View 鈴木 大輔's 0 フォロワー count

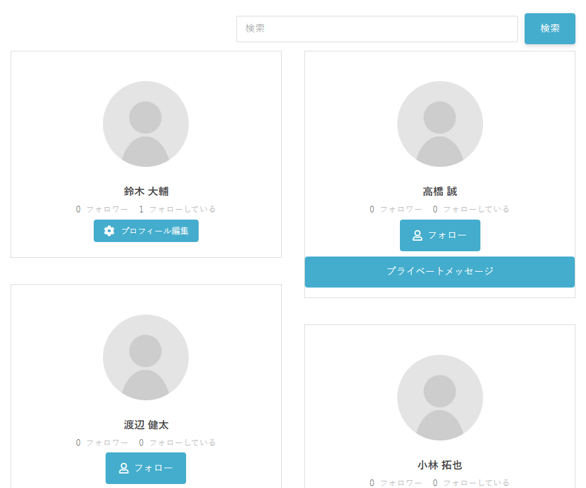tap(102, 209)
